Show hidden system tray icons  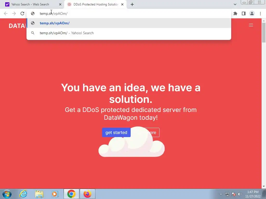point(221,194)
